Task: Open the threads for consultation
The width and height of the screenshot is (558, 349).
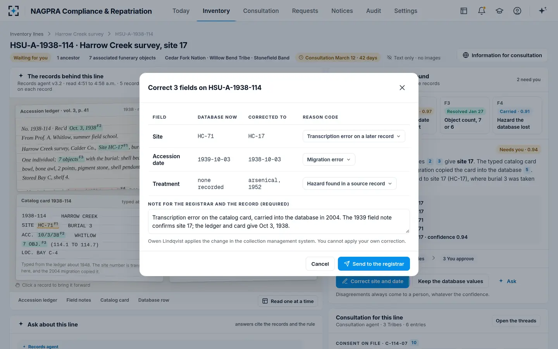Action: (x=516, y=321)
